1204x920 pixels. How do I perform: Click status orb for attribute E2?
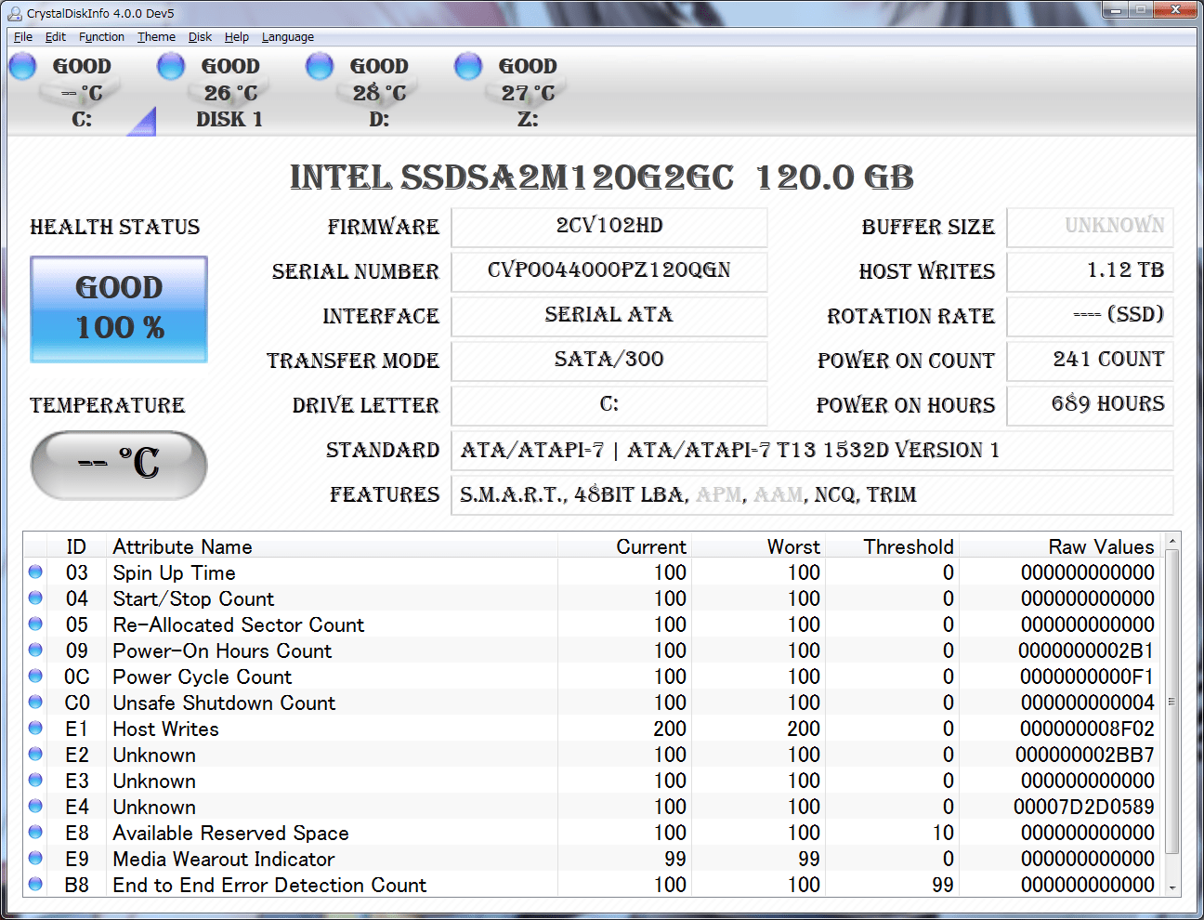pyautogui.click(x=35, y=754)
